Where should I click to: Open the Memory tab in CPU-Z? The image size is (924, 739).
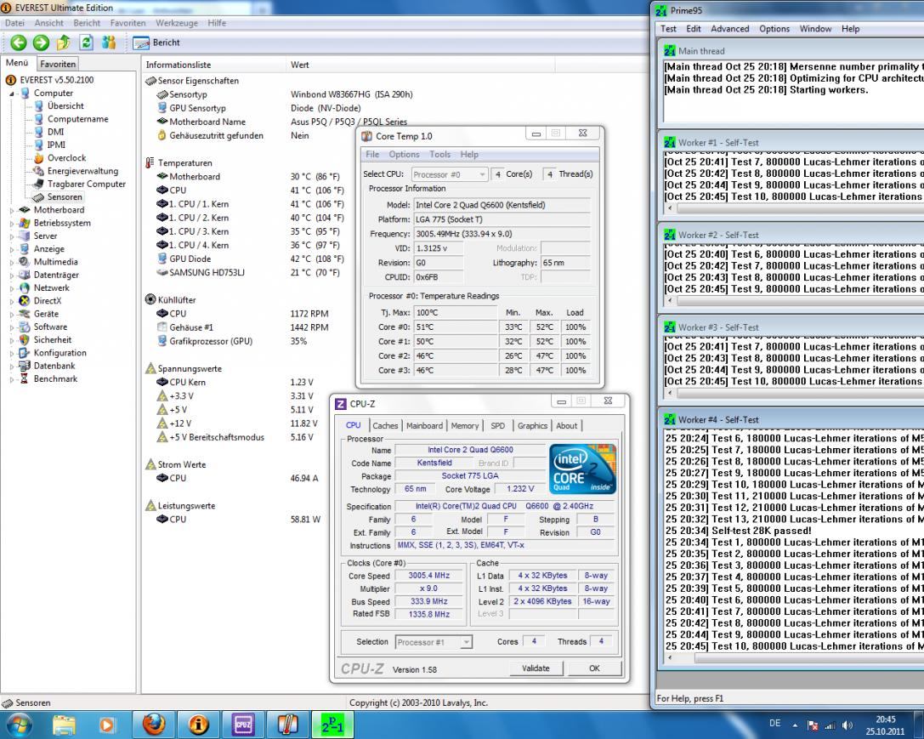coord(465,425)
